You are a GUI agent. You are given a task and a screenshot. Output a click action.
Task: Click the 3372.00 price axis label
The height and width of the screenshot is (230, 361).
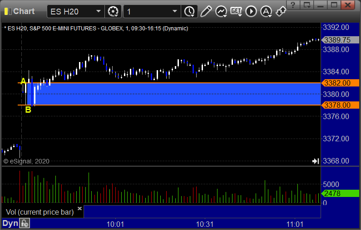coord(336,139)
